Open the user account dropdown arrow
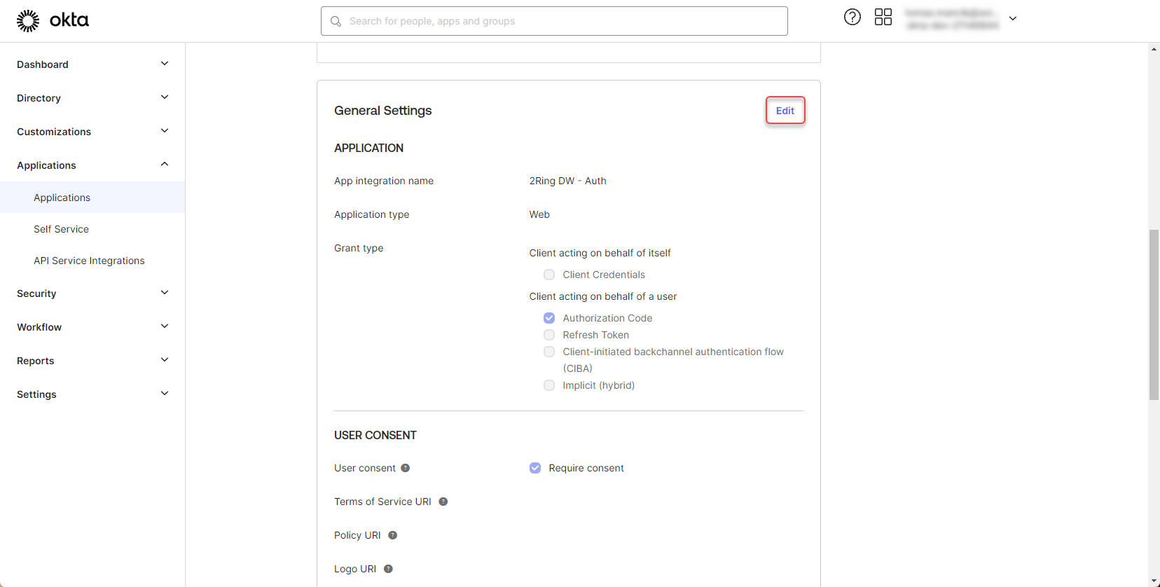 [x=1012, y=19]
